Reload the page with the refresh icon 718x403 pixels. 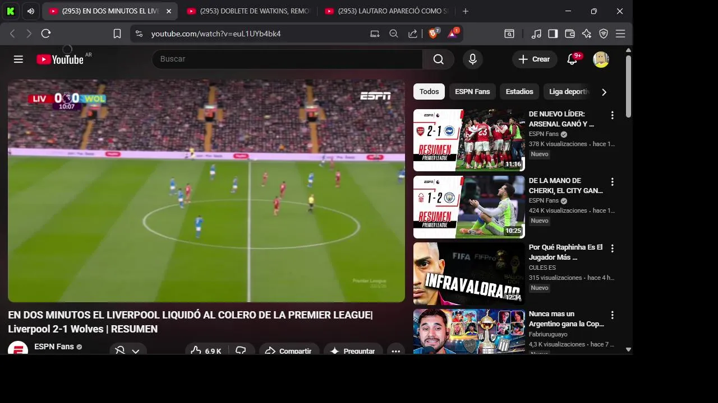point(46,34)
